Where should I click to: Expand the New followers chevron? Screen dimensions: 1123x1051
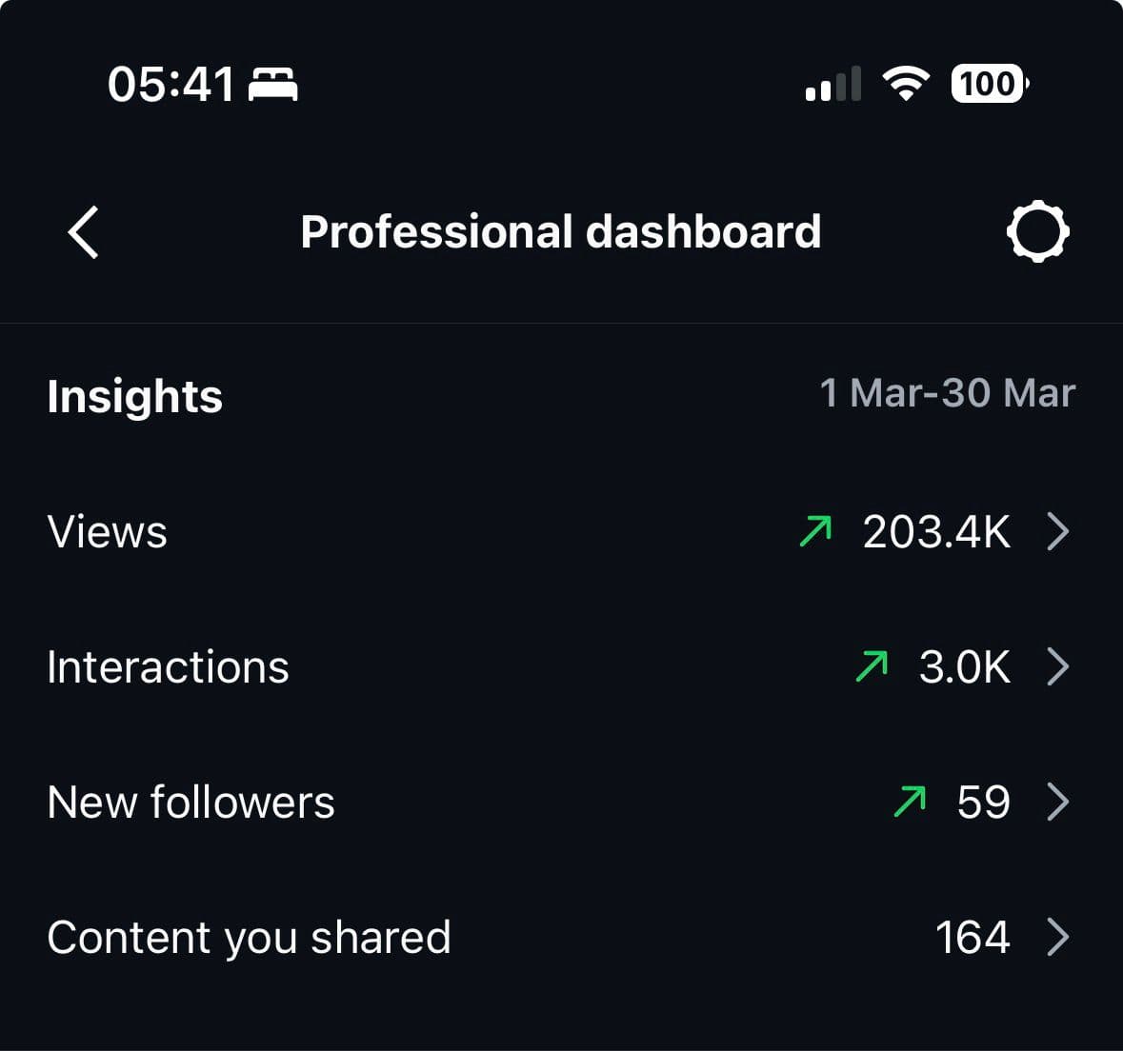coord(1057,802)
